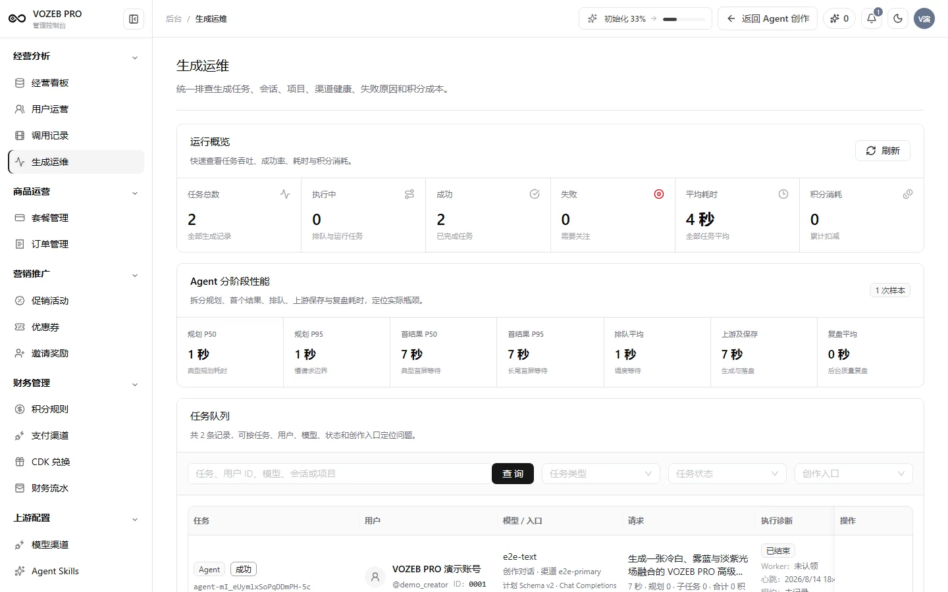Click 优惠券 ticket icon
The image size is (948, 592).
(20, 327)
